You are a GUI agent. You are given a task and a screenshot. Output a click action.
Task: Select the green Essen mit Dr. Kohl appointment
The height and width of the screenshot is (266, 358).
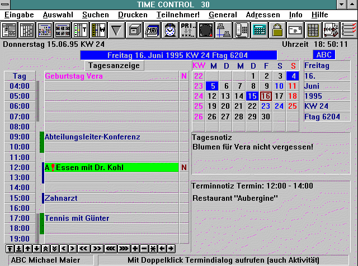[112, 167]
